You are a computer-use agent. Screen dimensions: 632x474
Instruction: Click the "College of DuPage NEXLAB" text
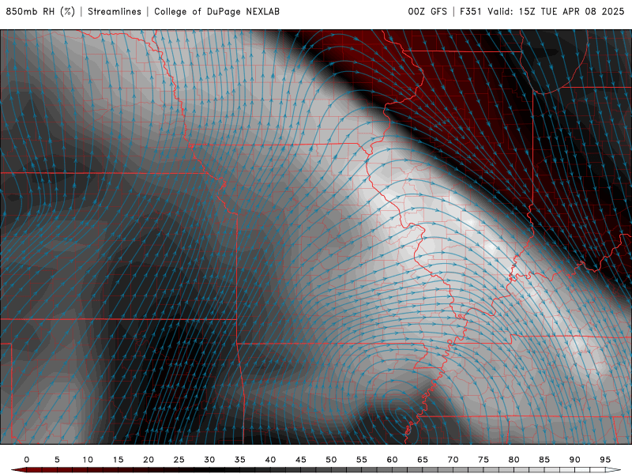point(216,12)
